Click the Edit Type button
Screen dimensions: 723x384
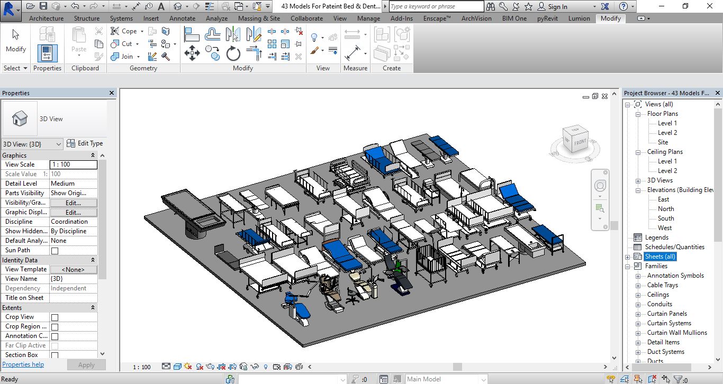click(85, 143)
